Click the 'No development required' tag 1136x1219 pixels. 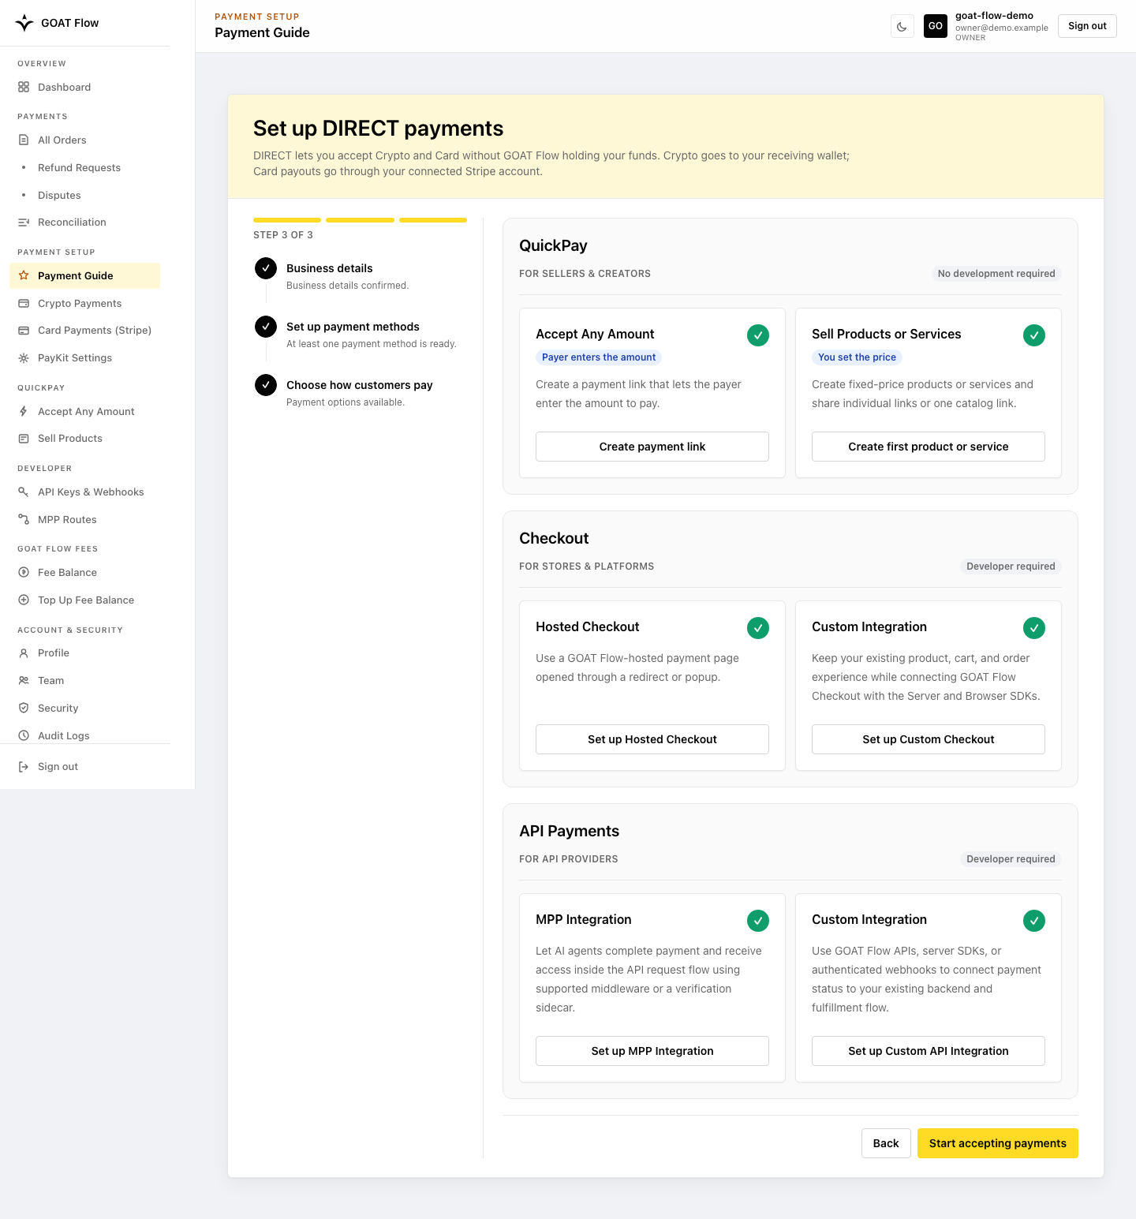(996, 274)
